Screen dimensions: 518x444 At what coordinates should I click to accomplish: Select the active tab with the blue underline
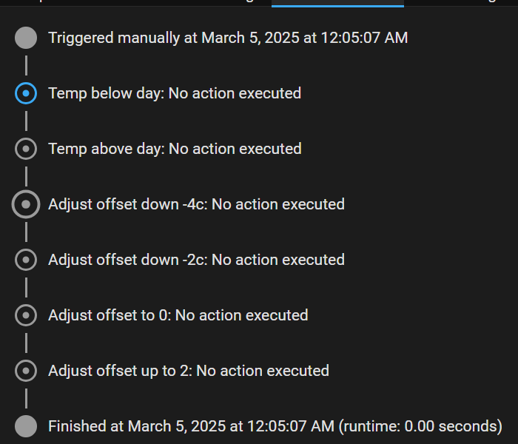pos(337,2)
